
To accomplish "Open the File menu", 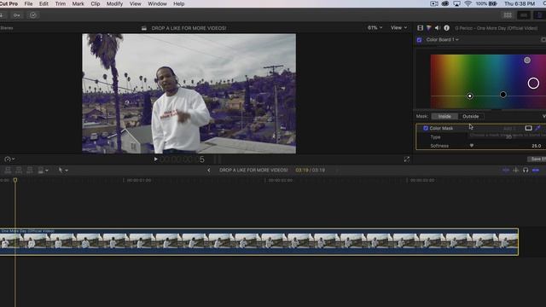I will coord(28,3).
